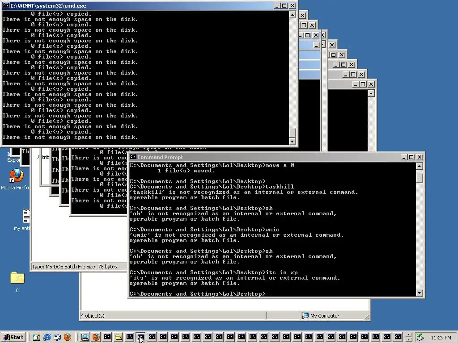Click the 'taskkill' command prompt line

point(212,187)
